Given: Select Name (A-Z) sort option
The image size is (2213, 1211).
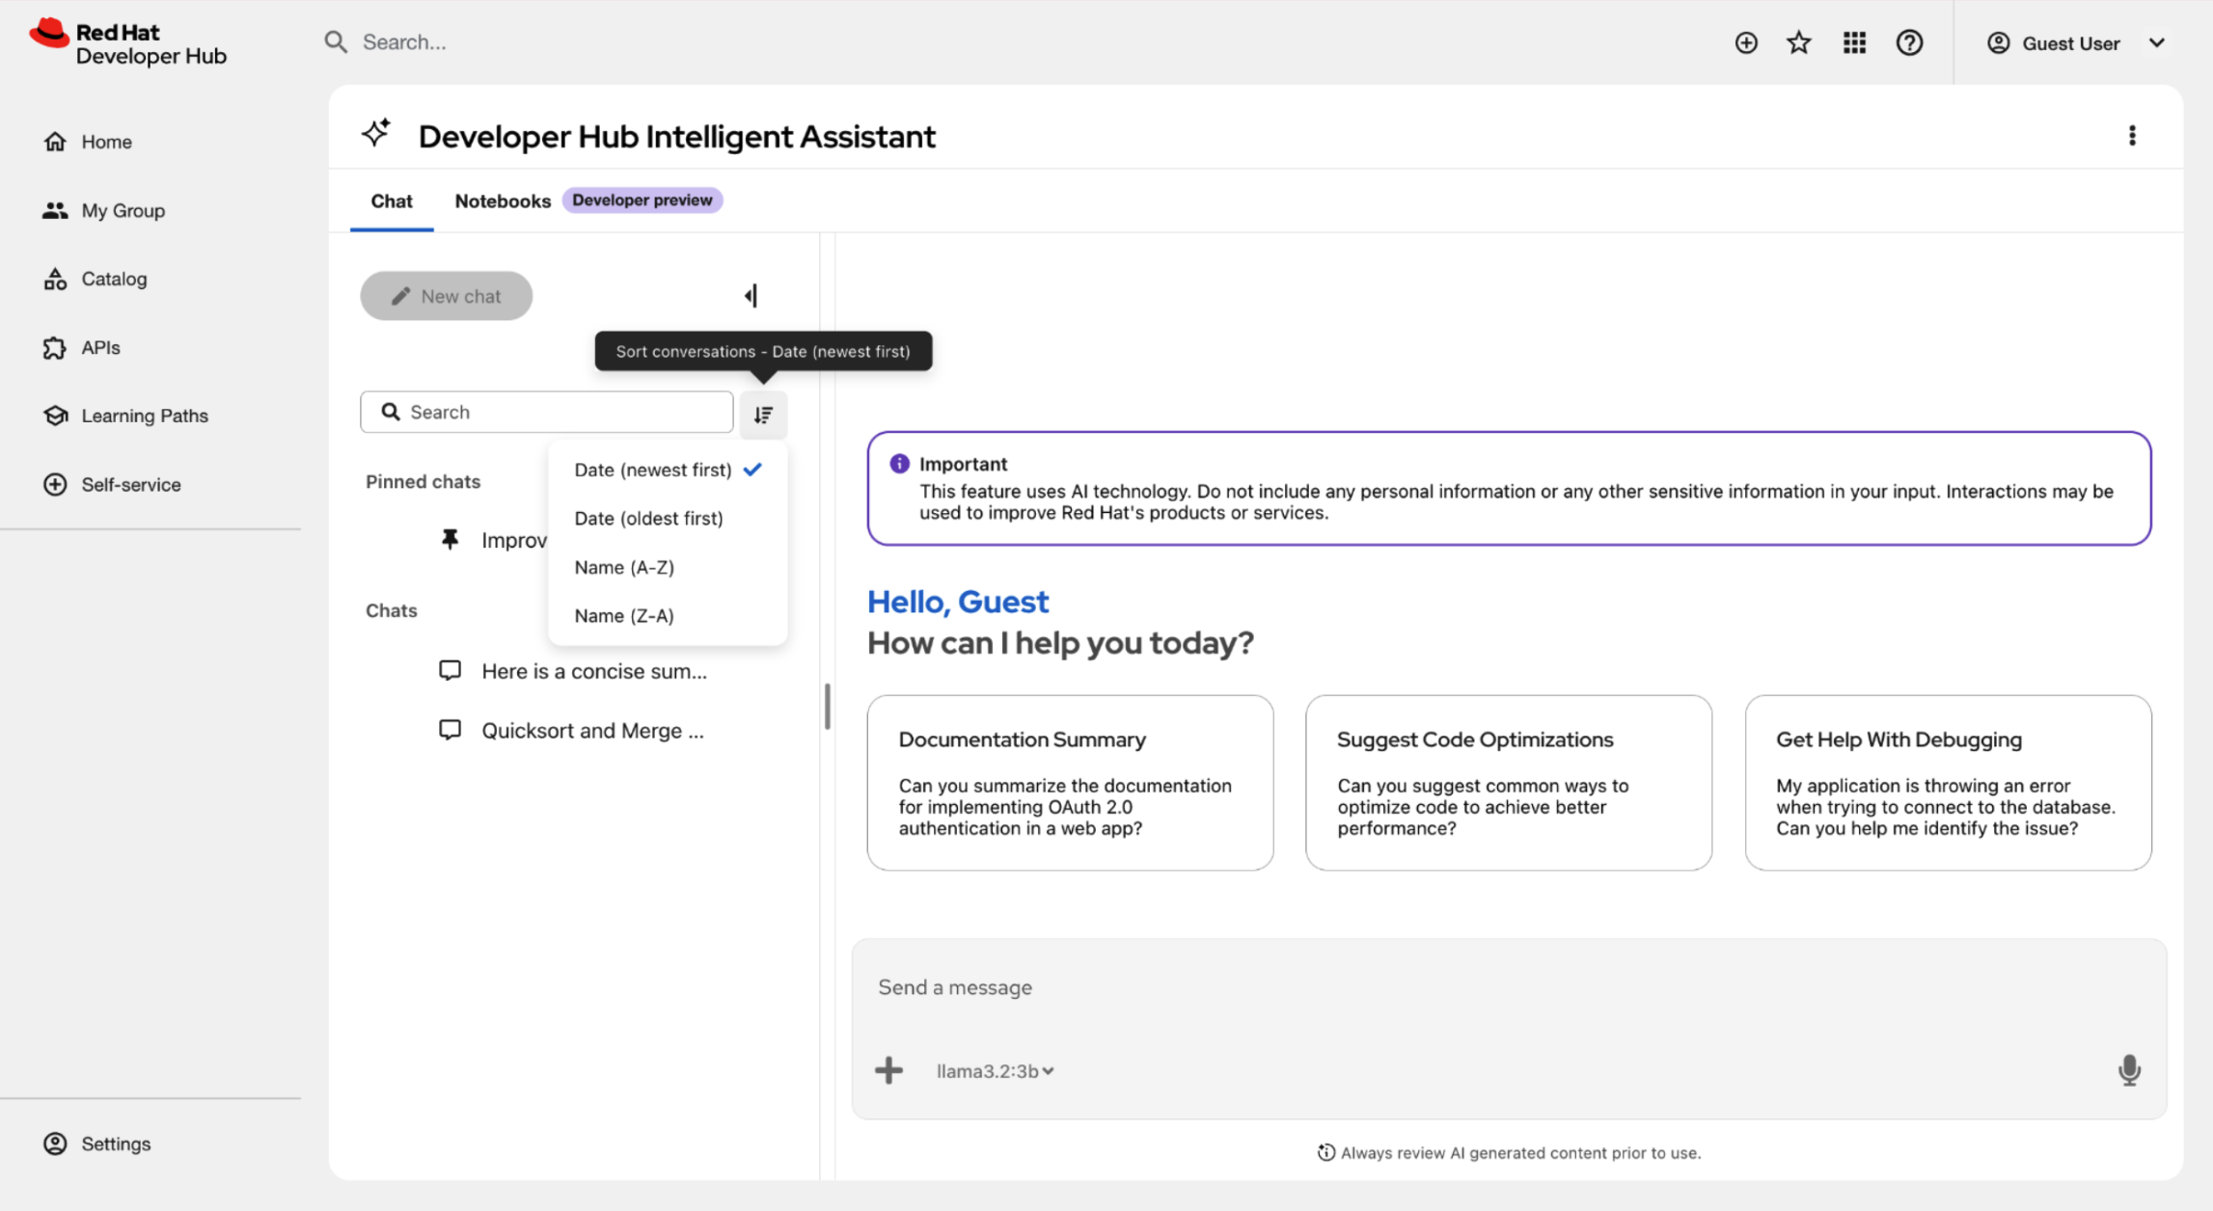Looking at the screenshot, I should [x=668, y=567].
